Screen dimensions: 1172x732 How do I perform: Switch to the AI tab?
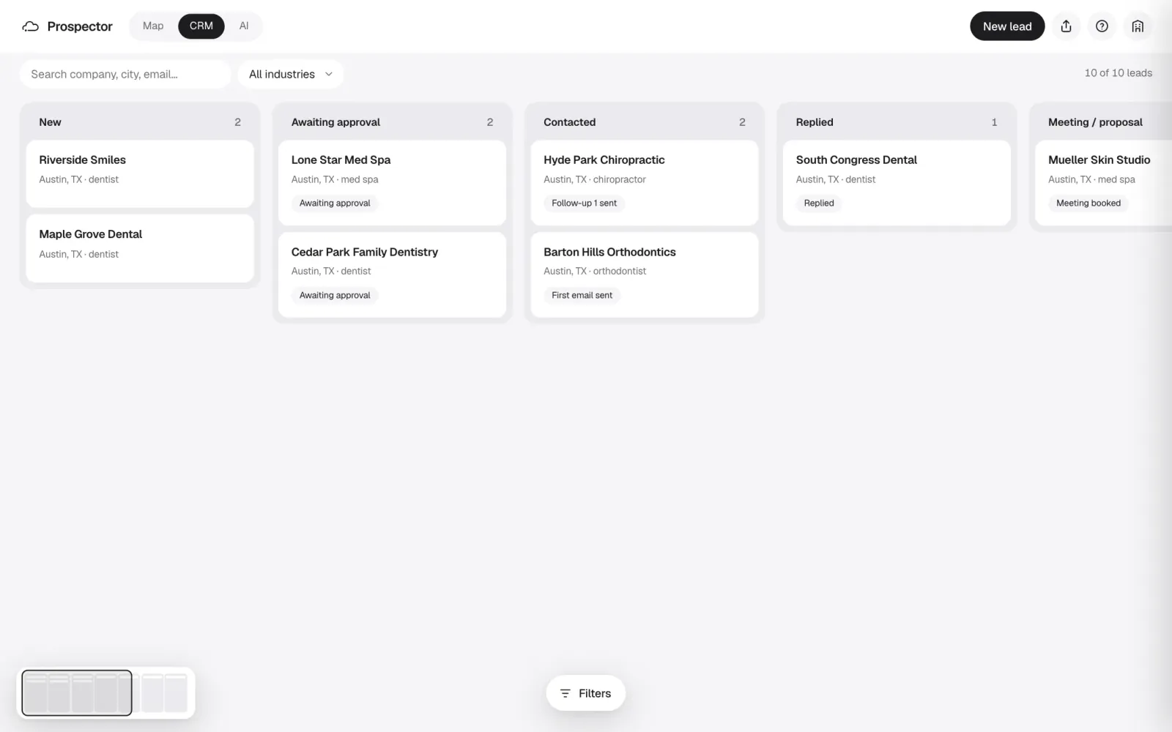pyautogui.click(x=244, y=26)
